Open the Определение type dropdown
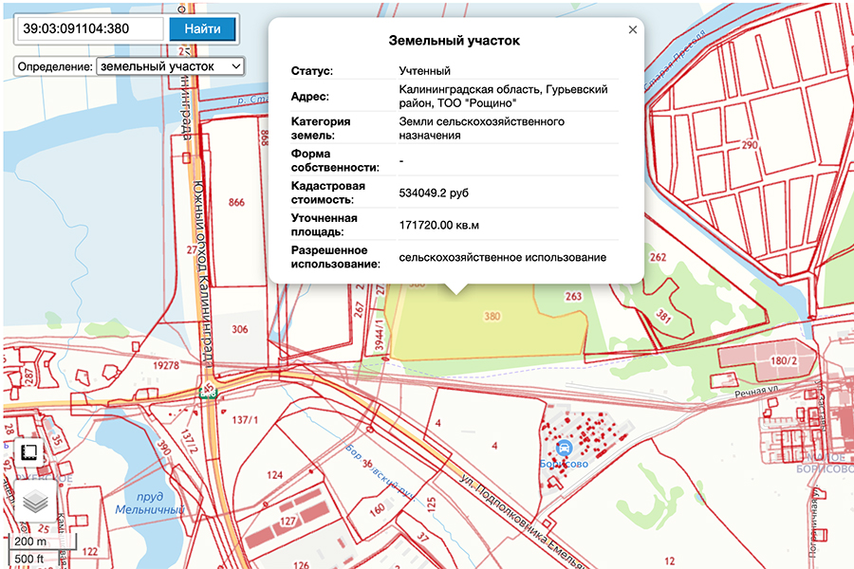Viewport: 854px width, 569px height. tap(171, 66)
